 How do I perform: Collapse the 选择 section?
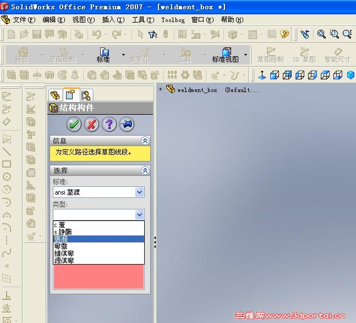tap(145, 170)
